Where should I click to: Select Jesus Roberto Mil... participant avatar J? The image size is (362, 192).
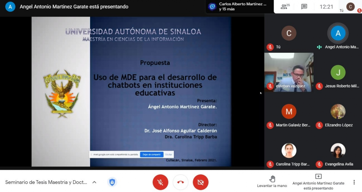point(338,72)
